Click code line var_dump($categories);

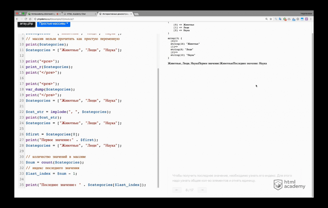coord(50,89)
